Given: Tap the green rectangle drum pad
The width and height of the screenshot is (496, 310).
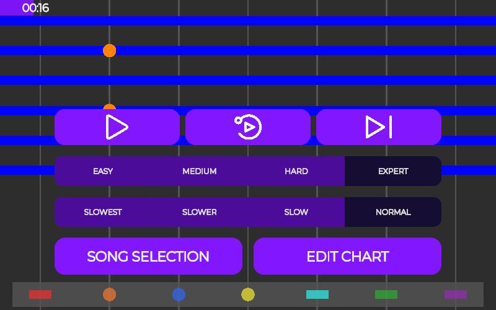Looking at the screenshot, I should (x=386, y=294).
